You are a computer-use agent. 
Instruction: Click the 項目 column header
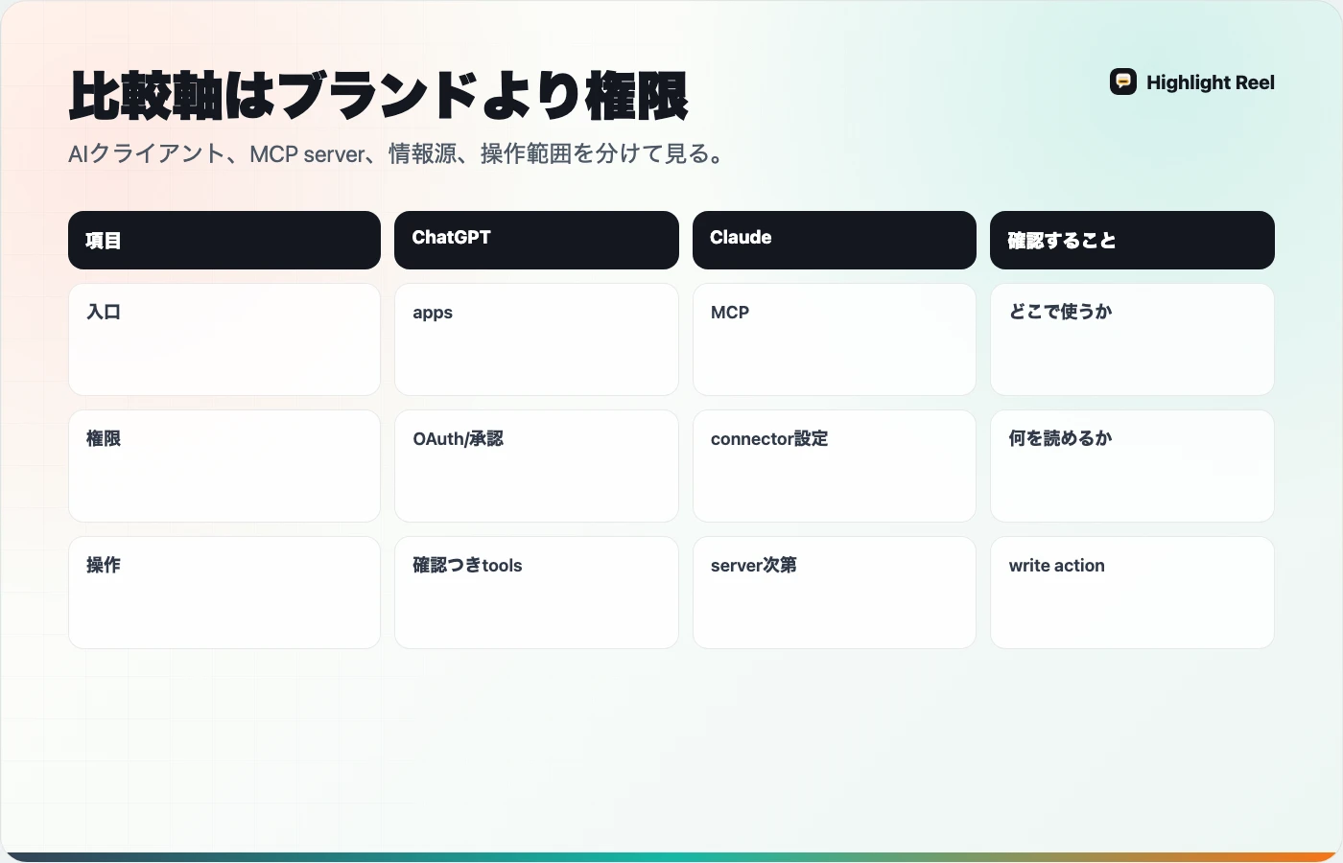pyautogui.click(x=224, y=241)
